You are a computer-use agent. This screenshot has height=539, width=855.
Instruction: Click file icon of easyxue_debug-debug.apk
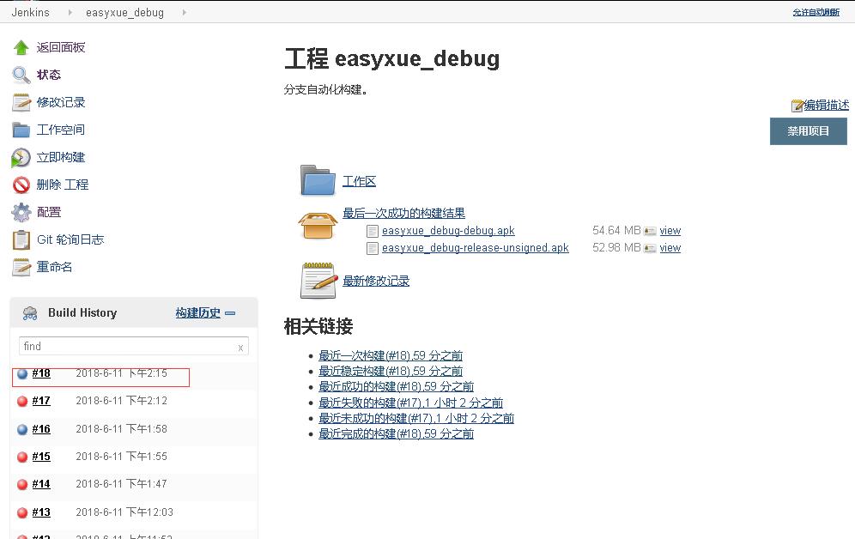pyautogui.click(x=373, y=231)
